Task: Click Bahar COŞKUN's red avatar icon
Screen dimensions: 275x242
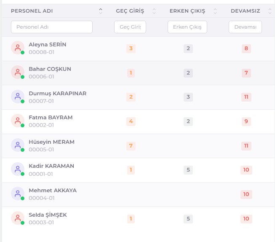Action: (18, 72)
